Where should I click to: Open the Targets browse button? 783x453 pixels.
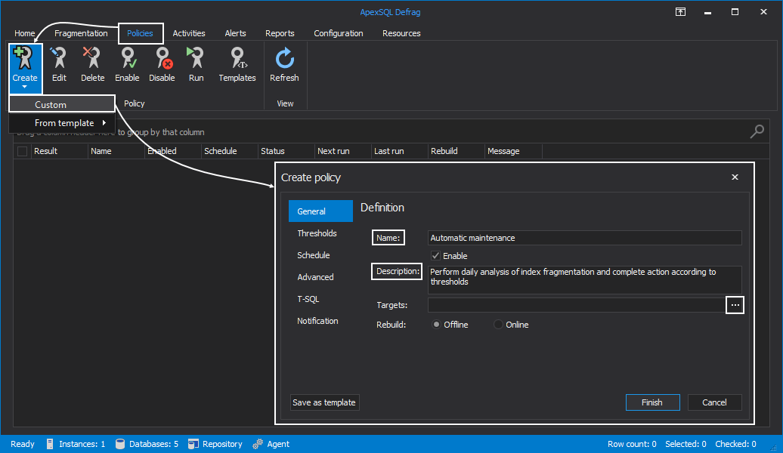(x=734, y=304)
